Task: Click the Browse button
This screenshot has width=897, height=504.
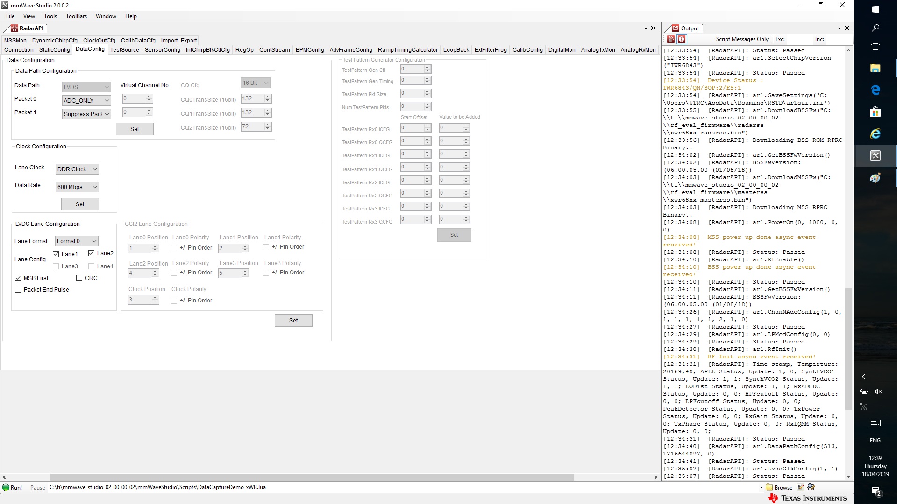Action: [x=779, y=488]
